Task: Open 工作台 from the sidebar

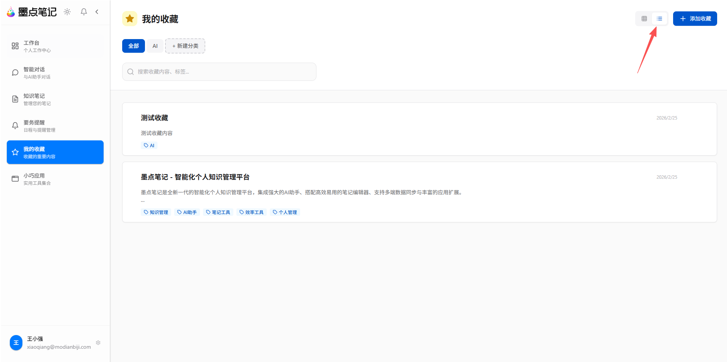Action: pos(55,46)
